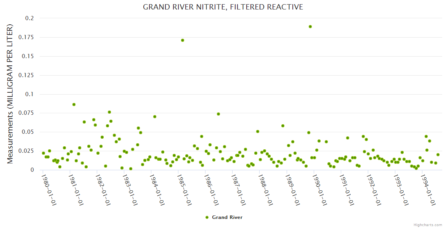Click the 0.2 y-axis tick label
This screenshot has height=228, width=446.
(29, 18)
